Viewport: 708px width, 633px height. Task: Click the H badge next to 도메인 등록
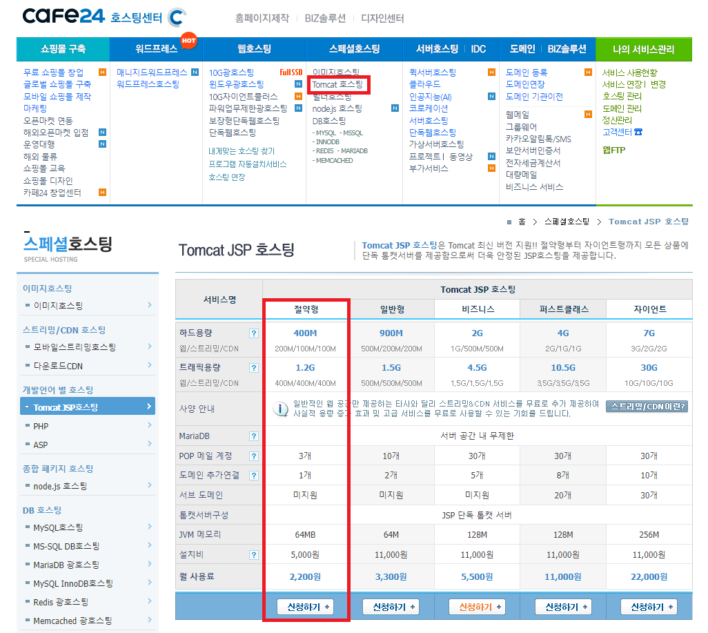588,72
